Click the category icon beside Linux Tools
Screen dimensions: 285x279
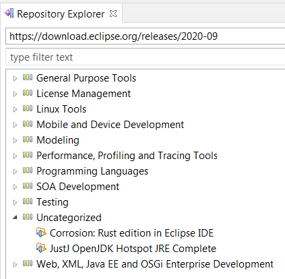[x=28, y=108]
